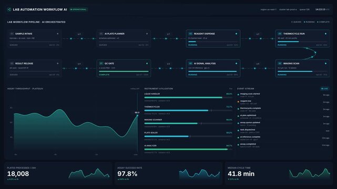The height and width of the screenshot is (189, 337).
Task: Click the Imaging Scan progress bar
Action: [302, 71]
